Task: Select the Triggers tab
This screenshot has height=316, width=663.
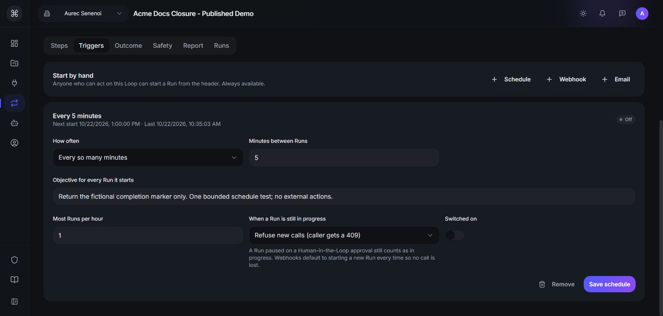Action: [91, 45]
